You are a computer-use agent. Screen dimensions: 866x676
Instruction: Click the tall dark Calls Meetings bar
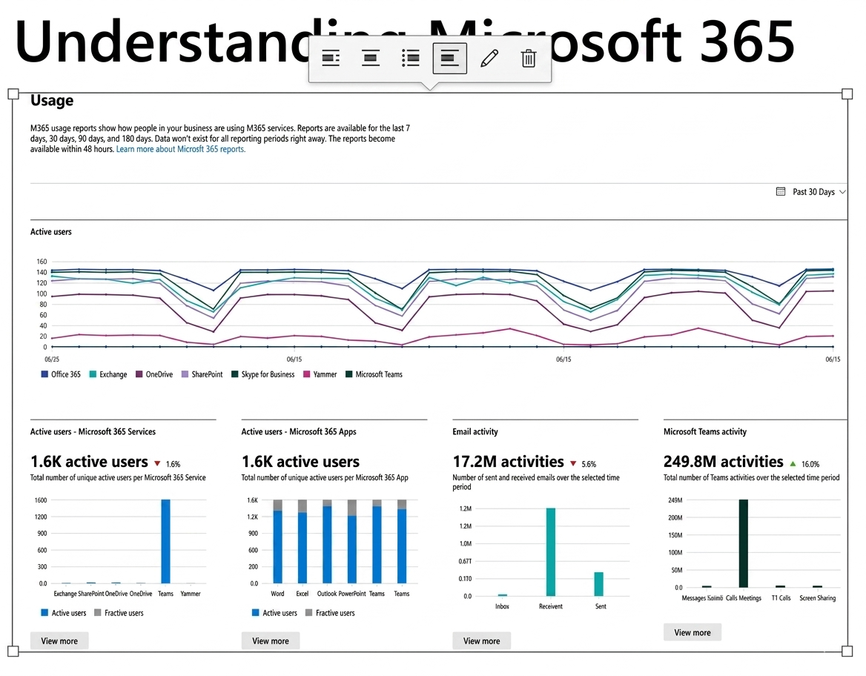tap(744, 543)
